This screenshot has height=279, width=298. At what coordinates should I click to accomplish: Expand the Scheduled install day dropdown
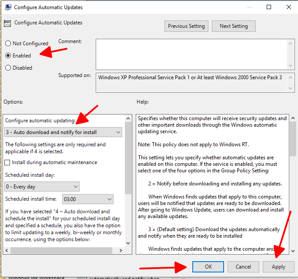point(42,187)
